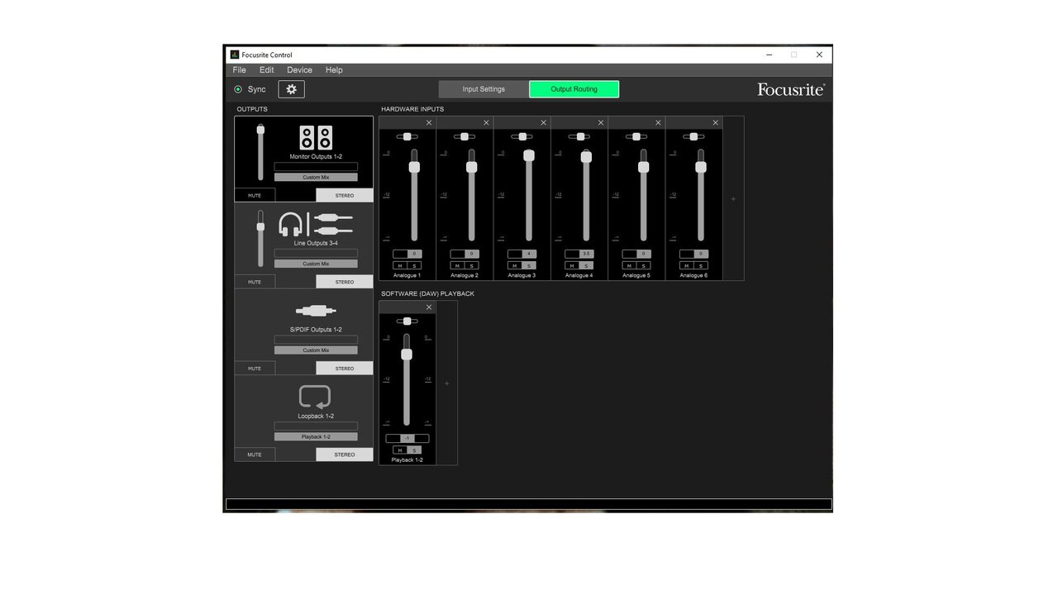The width and height of the screenshot is (1058, 595).
Task: Select the Line Outputs 3-4 headphone icon
Action: [291, 225]
